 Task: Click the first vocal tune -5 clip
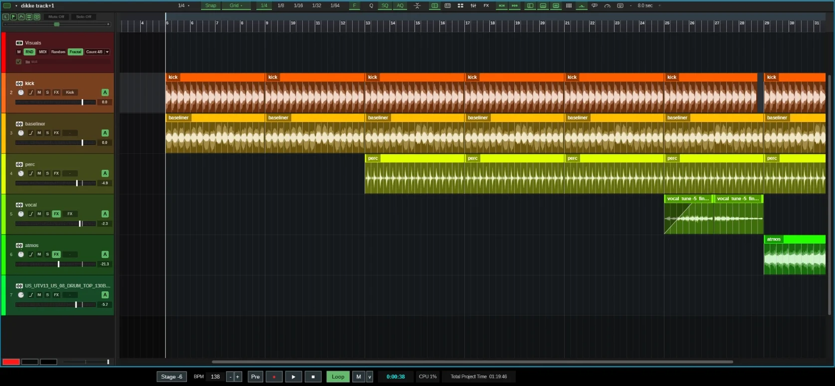688,214
